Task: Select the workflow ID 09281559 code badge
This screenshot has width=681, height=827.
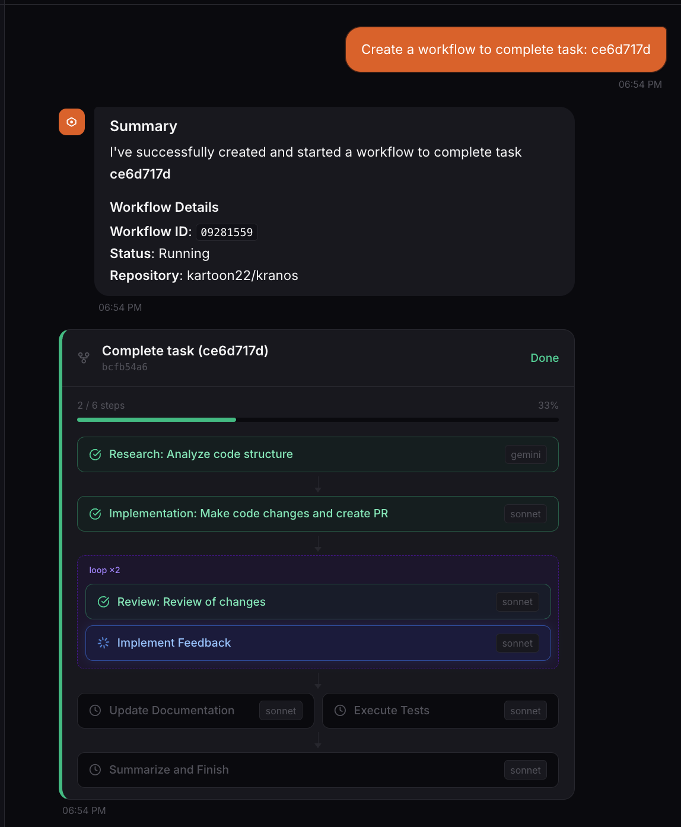Action: click(x=227, y=231)
